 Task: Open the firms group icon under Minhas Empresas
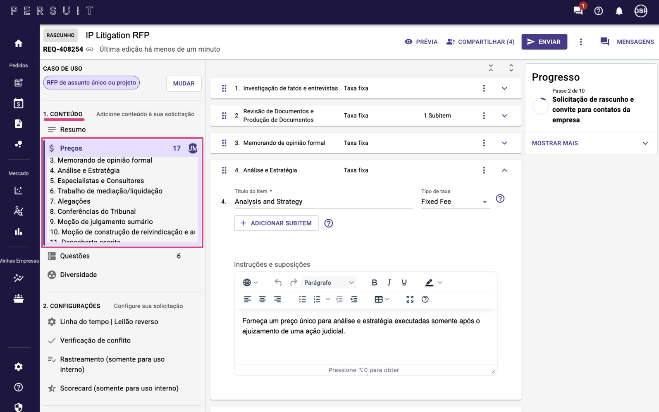tap(18, 298)
